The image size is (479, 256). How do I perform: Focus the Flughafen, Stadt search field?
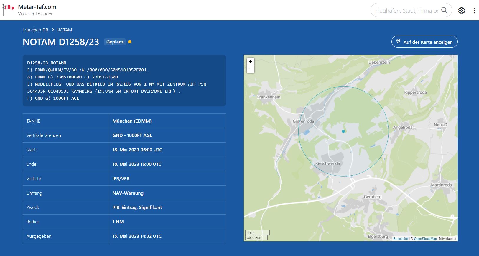(406, 11)
